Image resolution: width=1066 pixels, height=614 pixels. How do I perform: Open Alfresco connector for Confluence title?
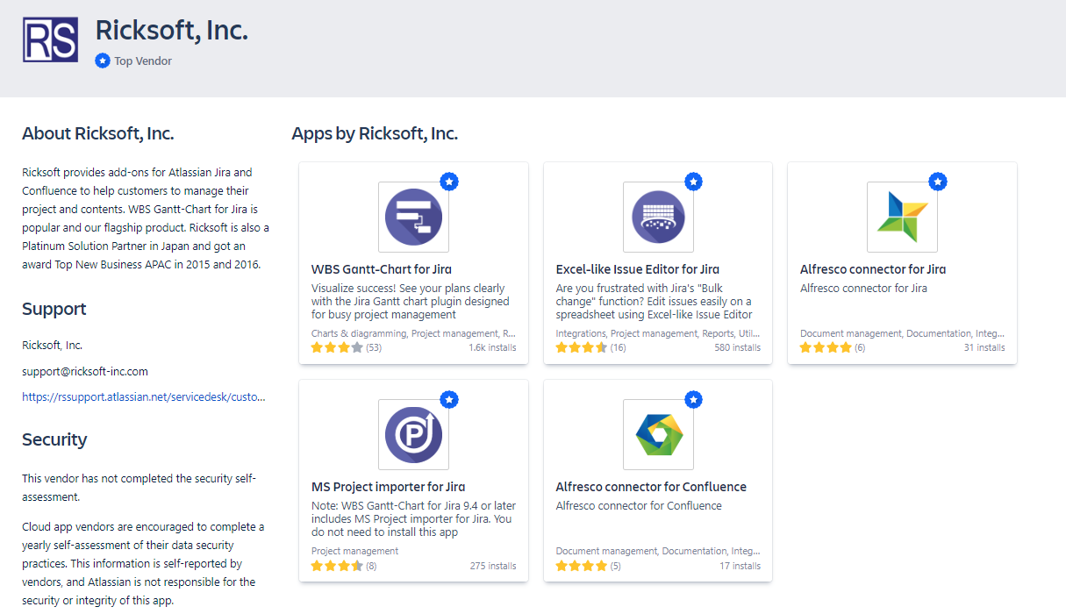pos(652,487)
